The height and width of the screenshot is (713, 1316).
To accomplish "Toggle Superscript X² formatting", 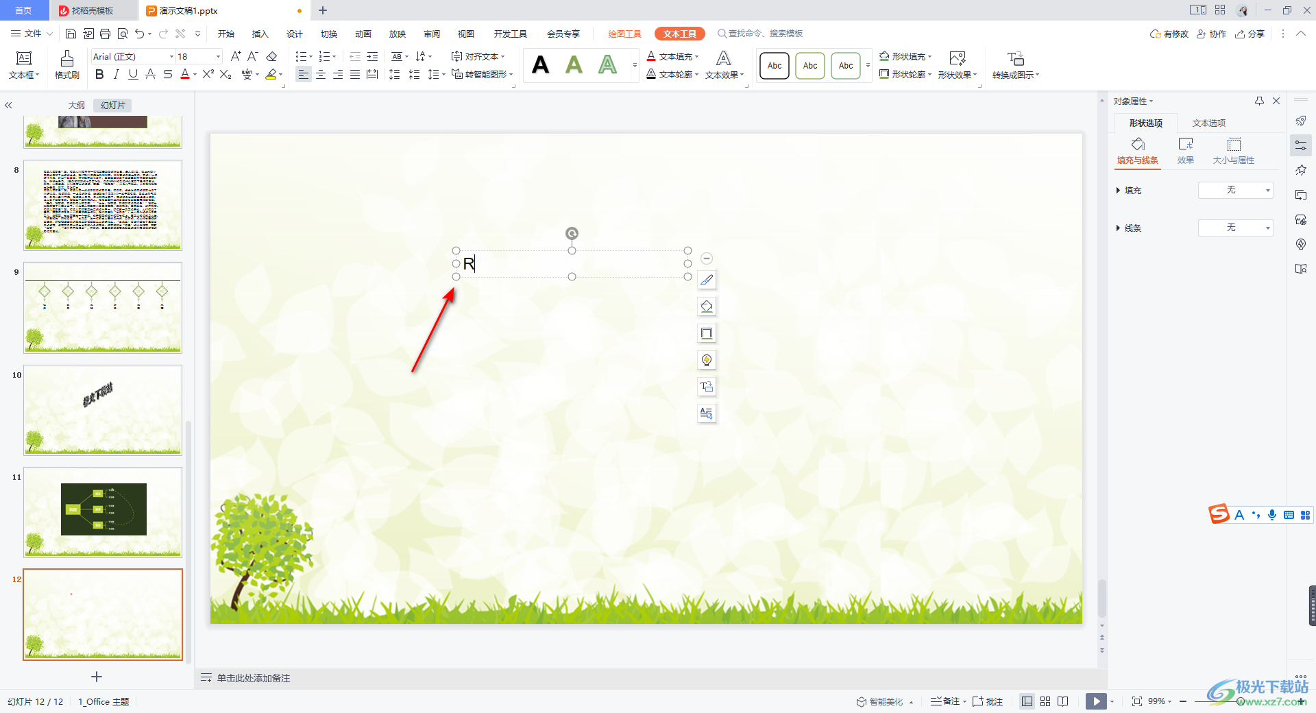I will (x=208, y=75).
